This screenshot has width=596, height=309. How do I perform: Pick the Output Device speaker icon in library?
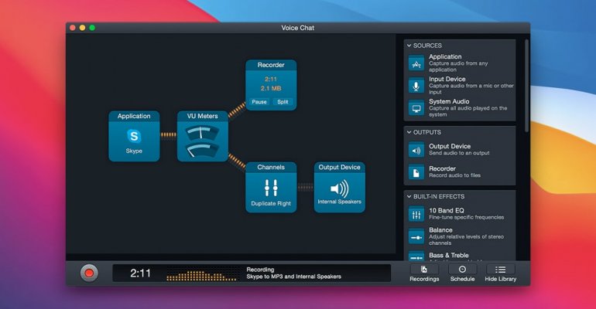pyautogui.click(x=416, y=151)
